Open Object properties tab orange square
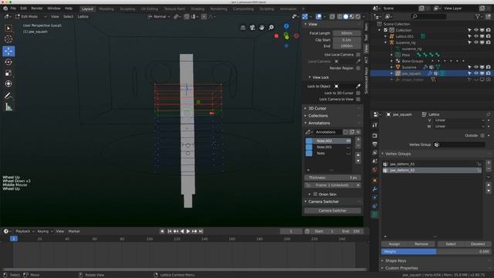 [x=374, y=181]
